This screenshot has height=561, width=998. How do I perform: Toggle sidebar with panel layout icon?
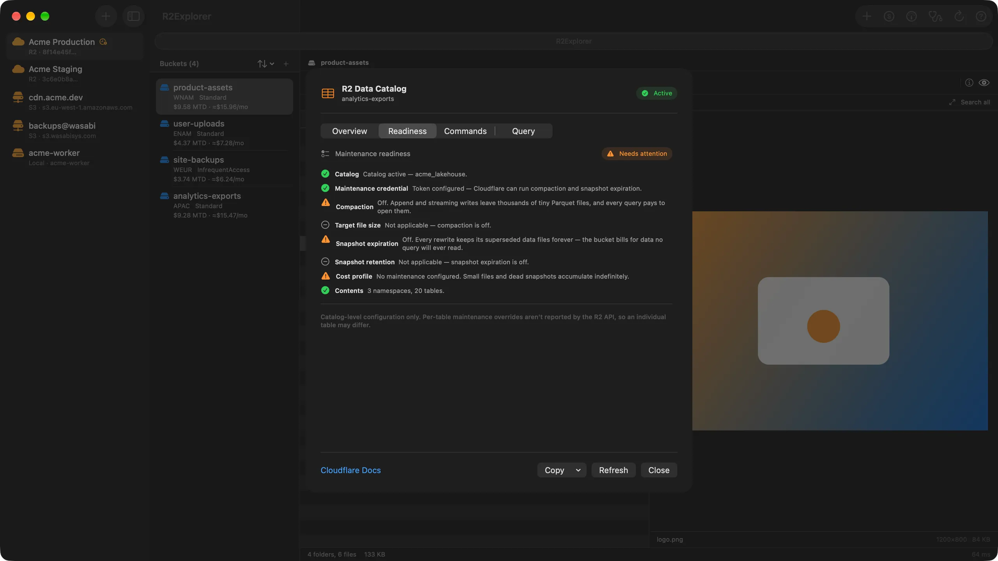click(x=133, y=16)
